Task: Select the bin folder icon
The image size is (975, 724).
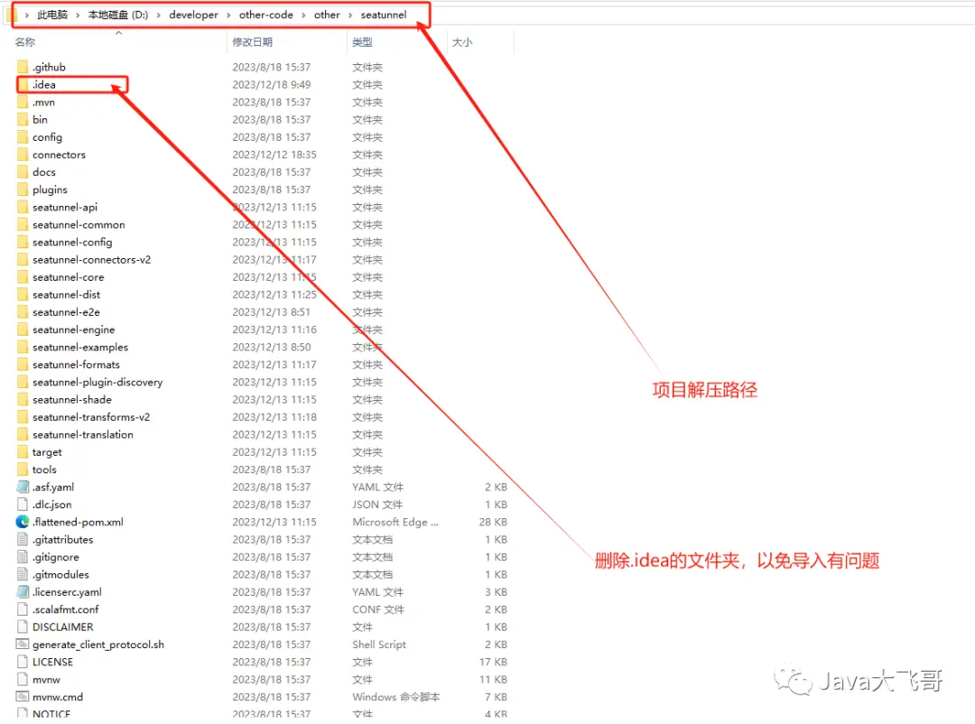Action: point(23,119)
